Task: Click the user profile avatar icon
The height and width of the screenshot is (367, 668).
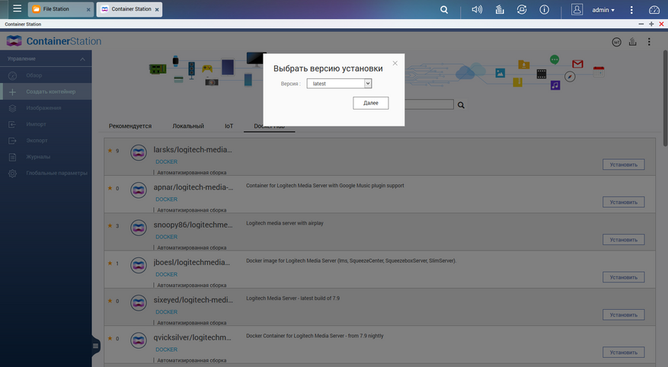Action: [577, 9]
